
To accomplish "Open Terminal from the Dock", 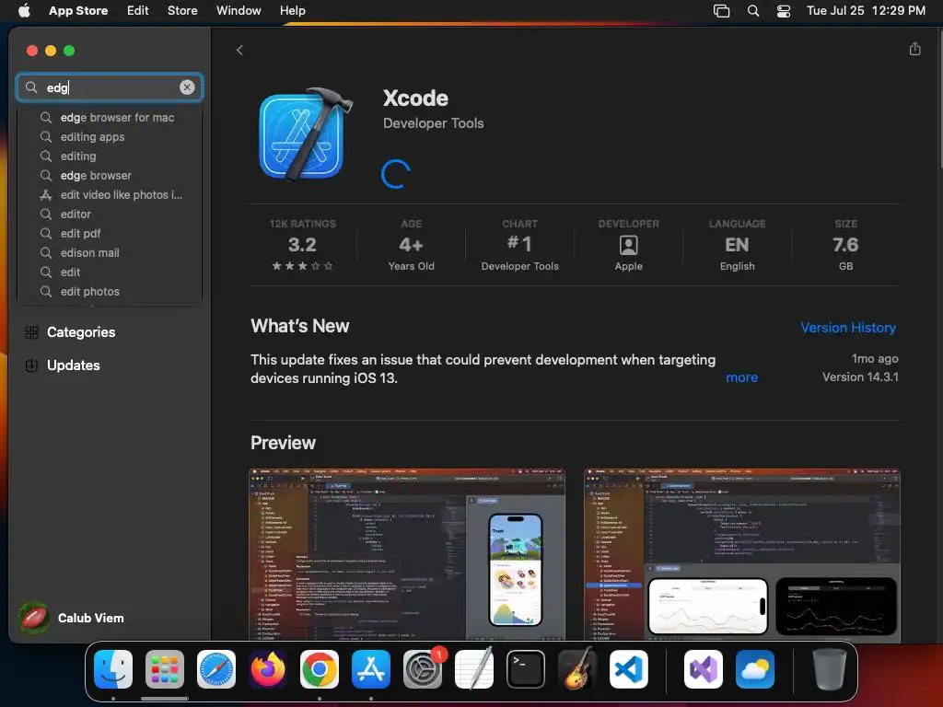I will pos(526,669).
